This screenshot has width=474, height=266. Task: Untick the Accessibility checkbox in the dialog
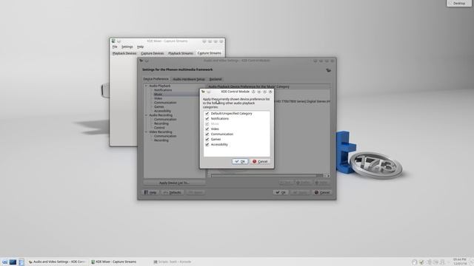(x=207, y=145)
